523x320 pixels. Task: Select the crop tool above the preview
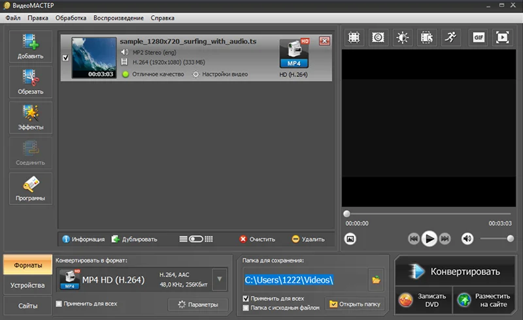(x=354, y=37)
